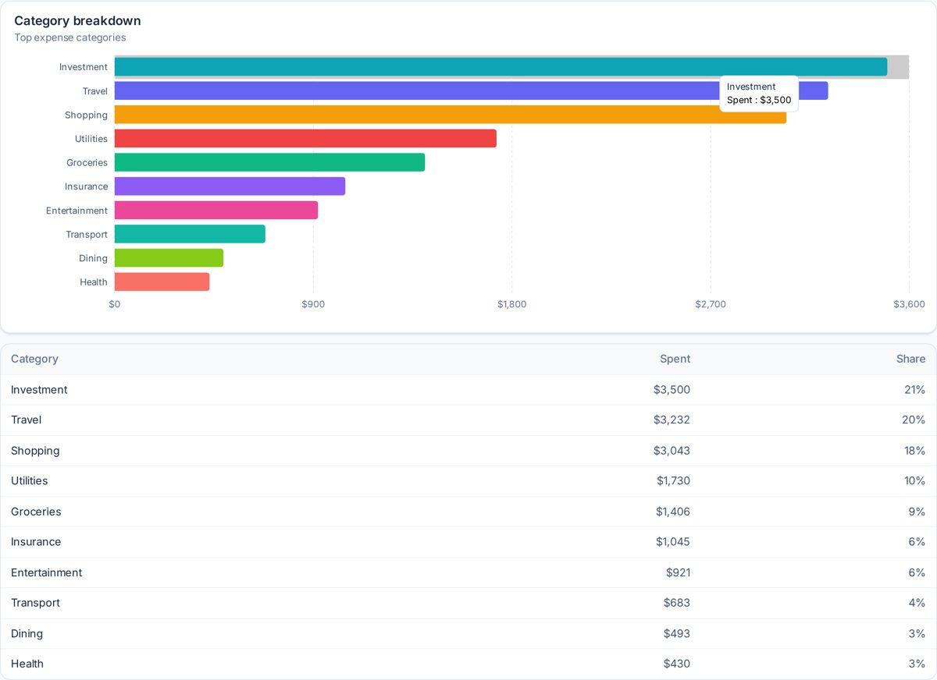
Task: Click the purple Insurance bar
Action: coord(230,186)
